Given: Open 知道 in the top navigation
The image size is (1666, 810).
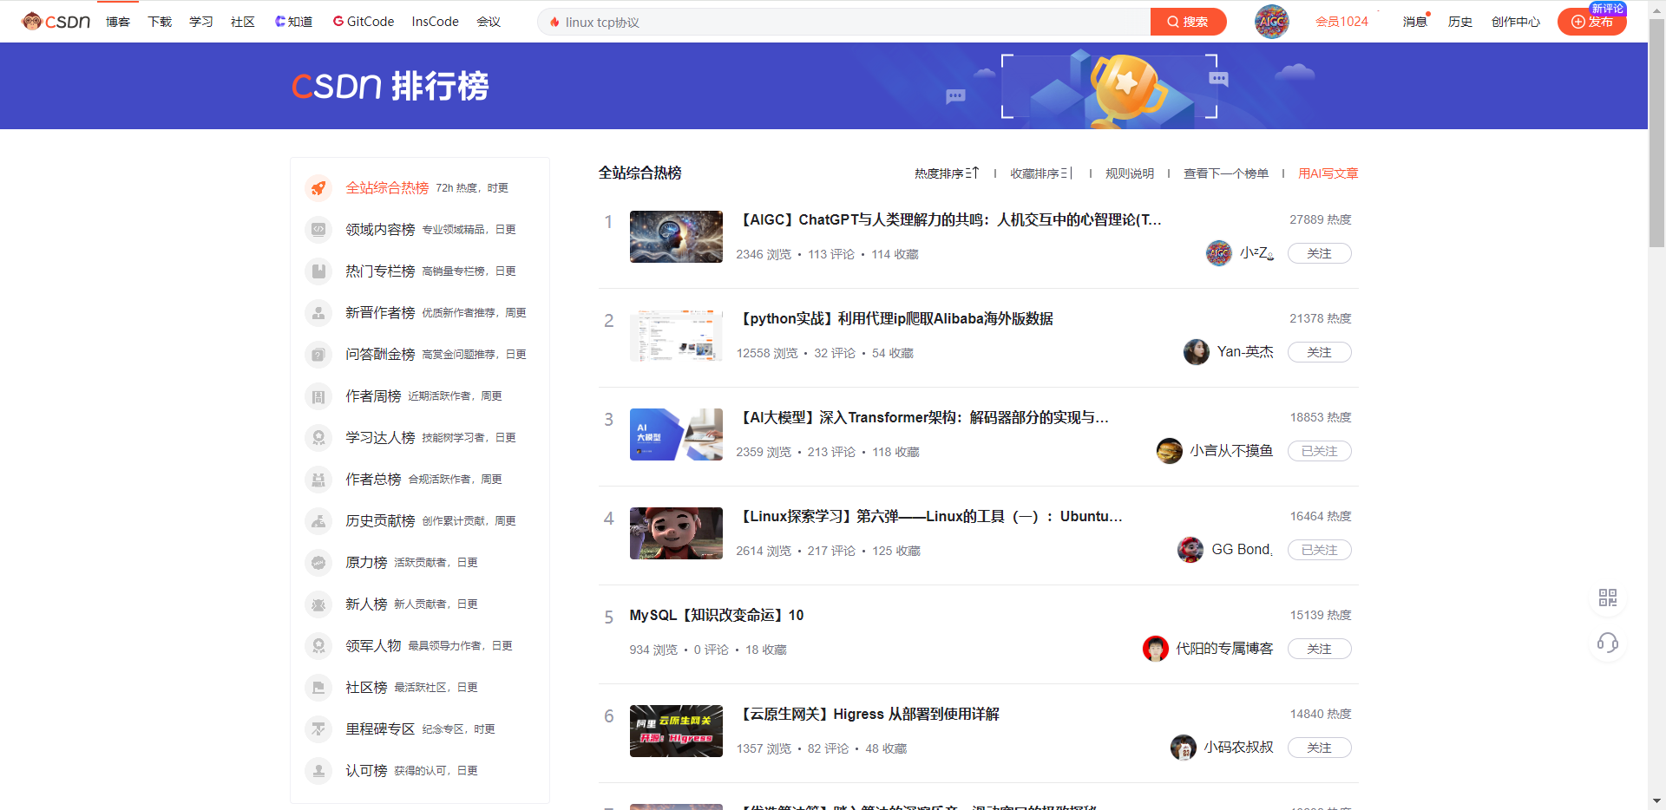Looking at the screenshot, I should tap(293, 22).
